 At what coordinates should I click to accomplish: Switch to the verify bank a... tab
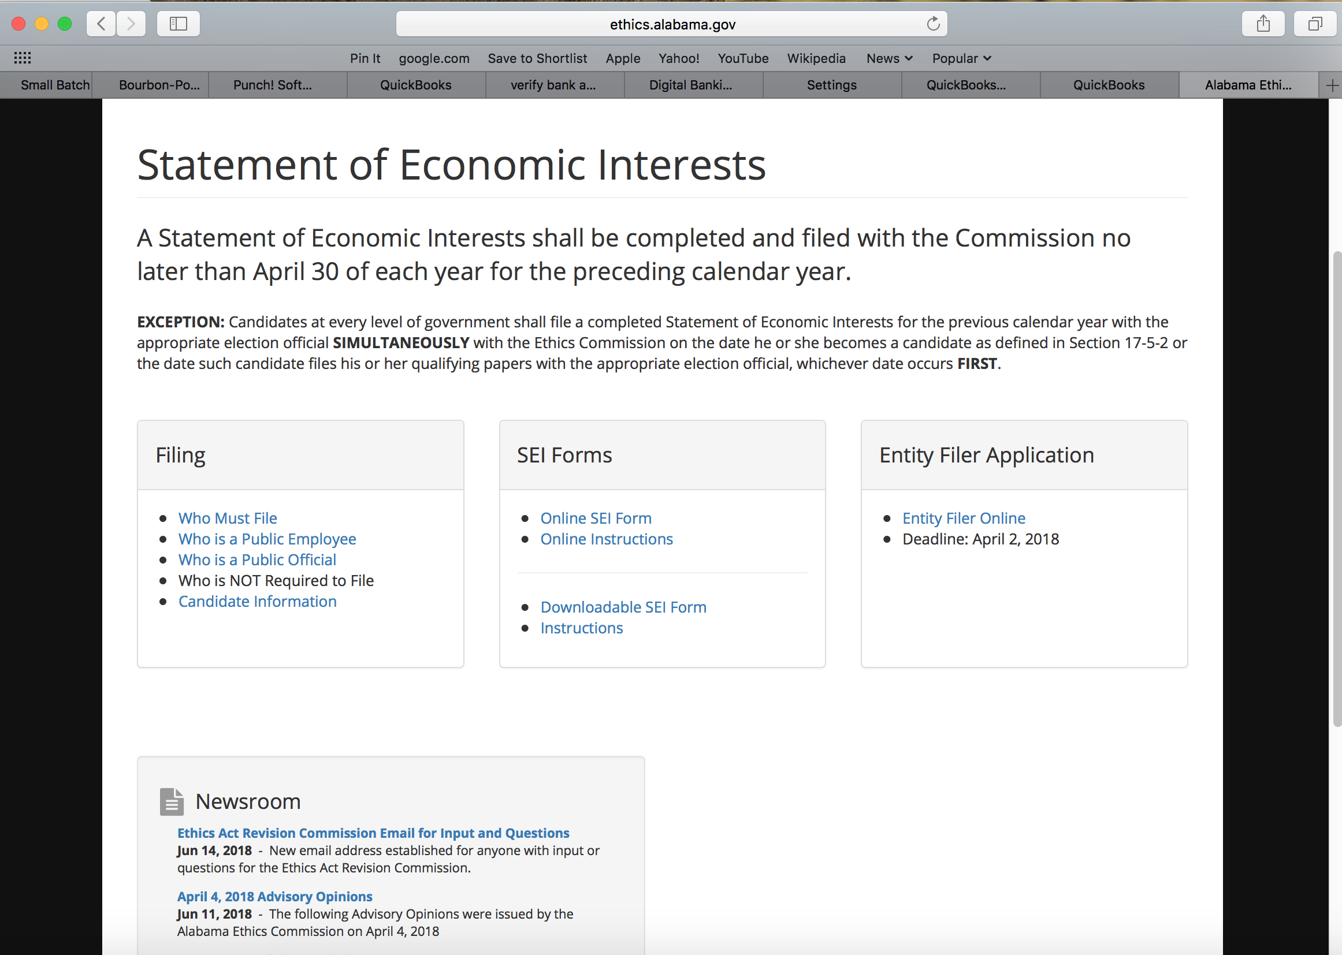[x=553, y=85]
